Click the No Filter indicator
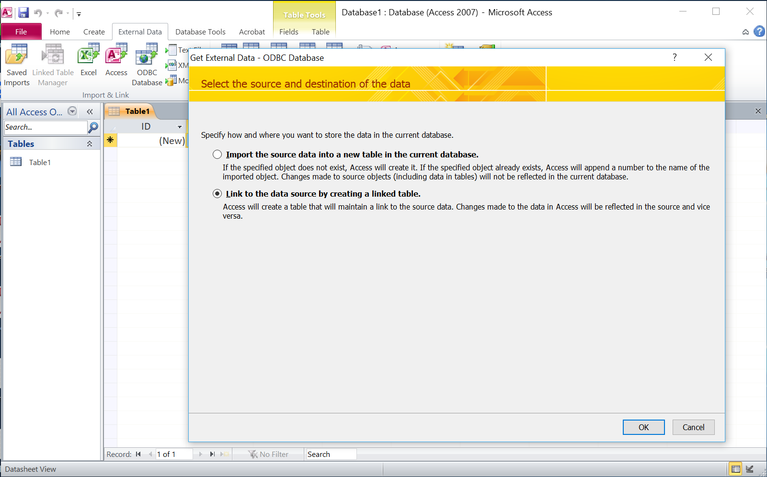The width and height of the screenshot is (767, 477). pyautogui.click(x=268, y=454)
